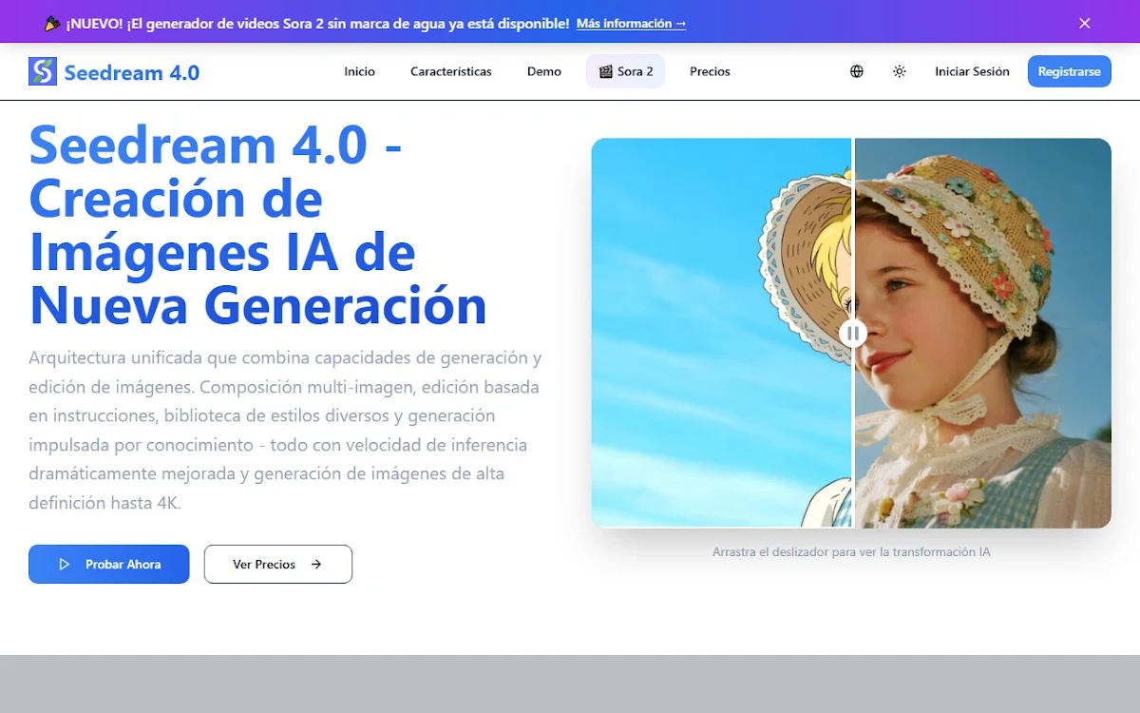Click the real photo girl side of comparison

[x=983, y=333]
